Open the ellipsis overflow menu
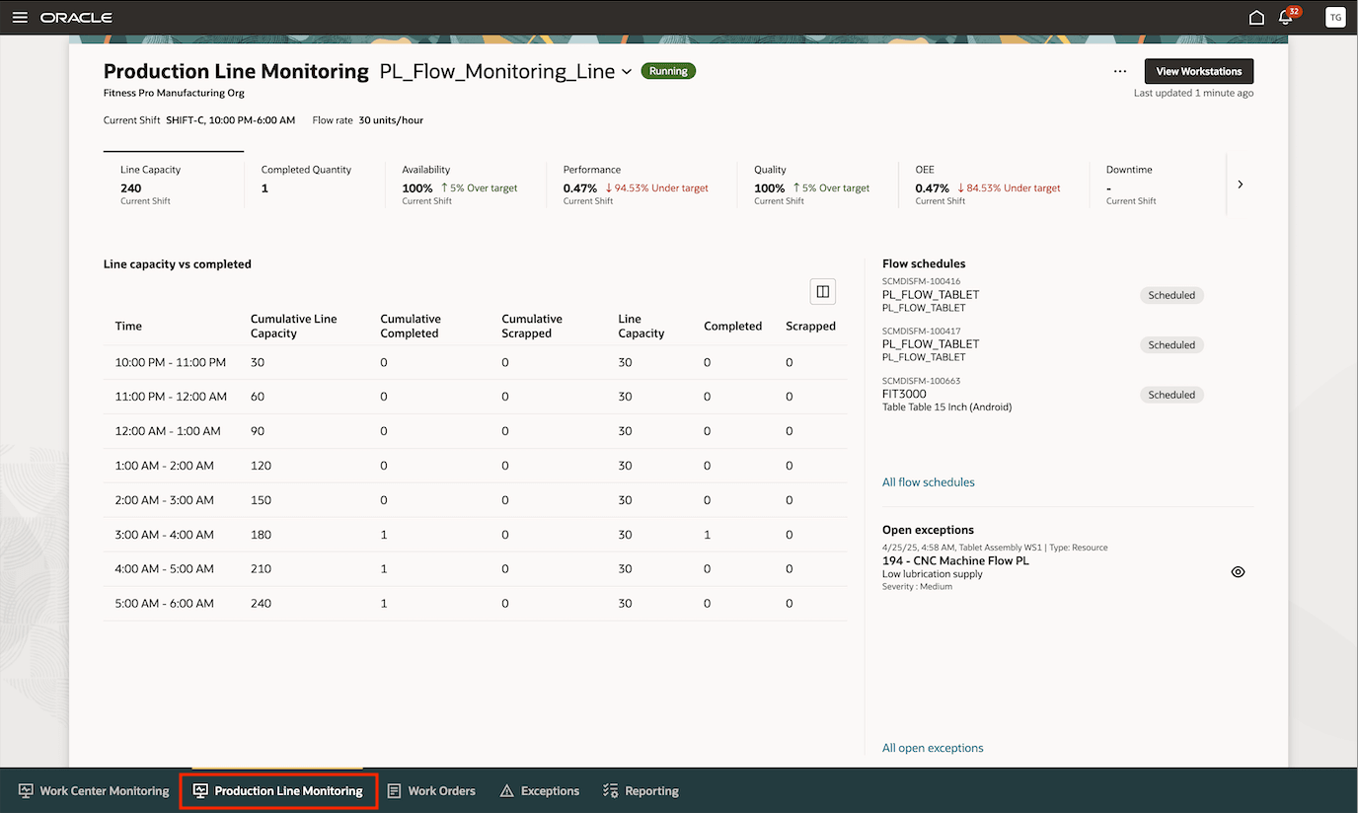The image size is (1358, 813). point(1120,71)
